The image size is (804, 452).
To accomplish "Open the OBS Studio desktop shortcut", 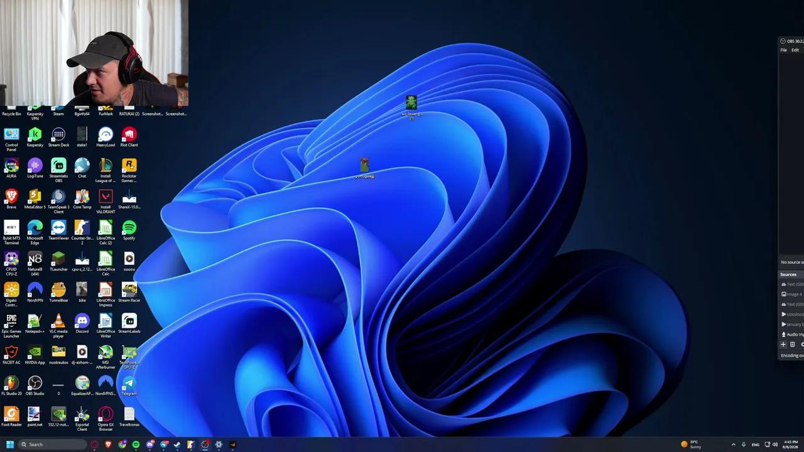I will pos(35,386).
